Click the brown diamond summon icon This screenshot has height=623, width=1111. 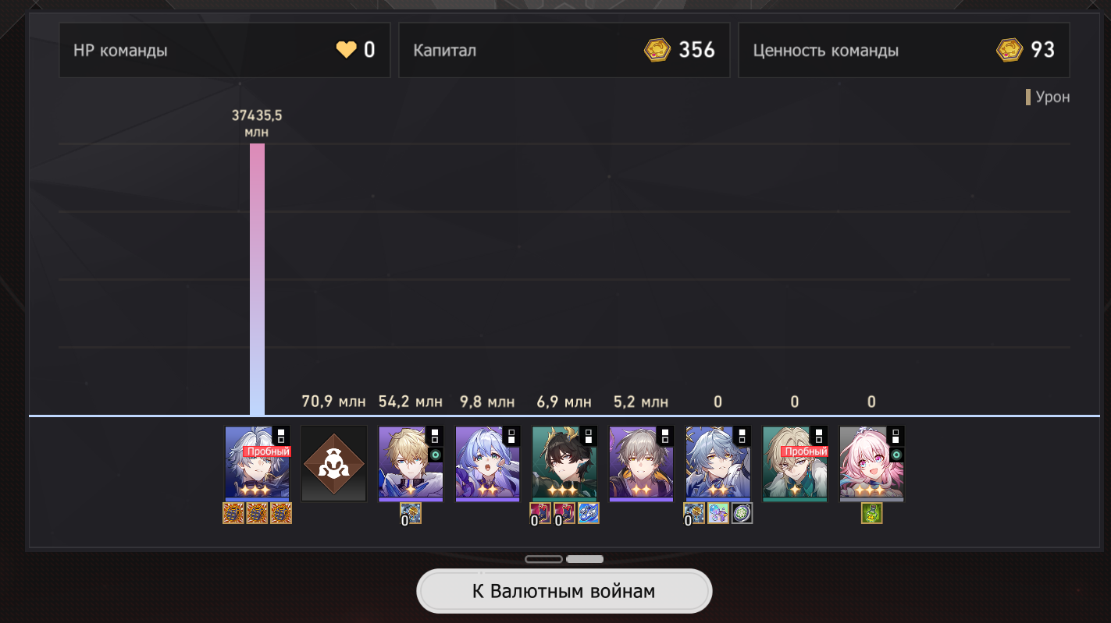click(334, 463)
